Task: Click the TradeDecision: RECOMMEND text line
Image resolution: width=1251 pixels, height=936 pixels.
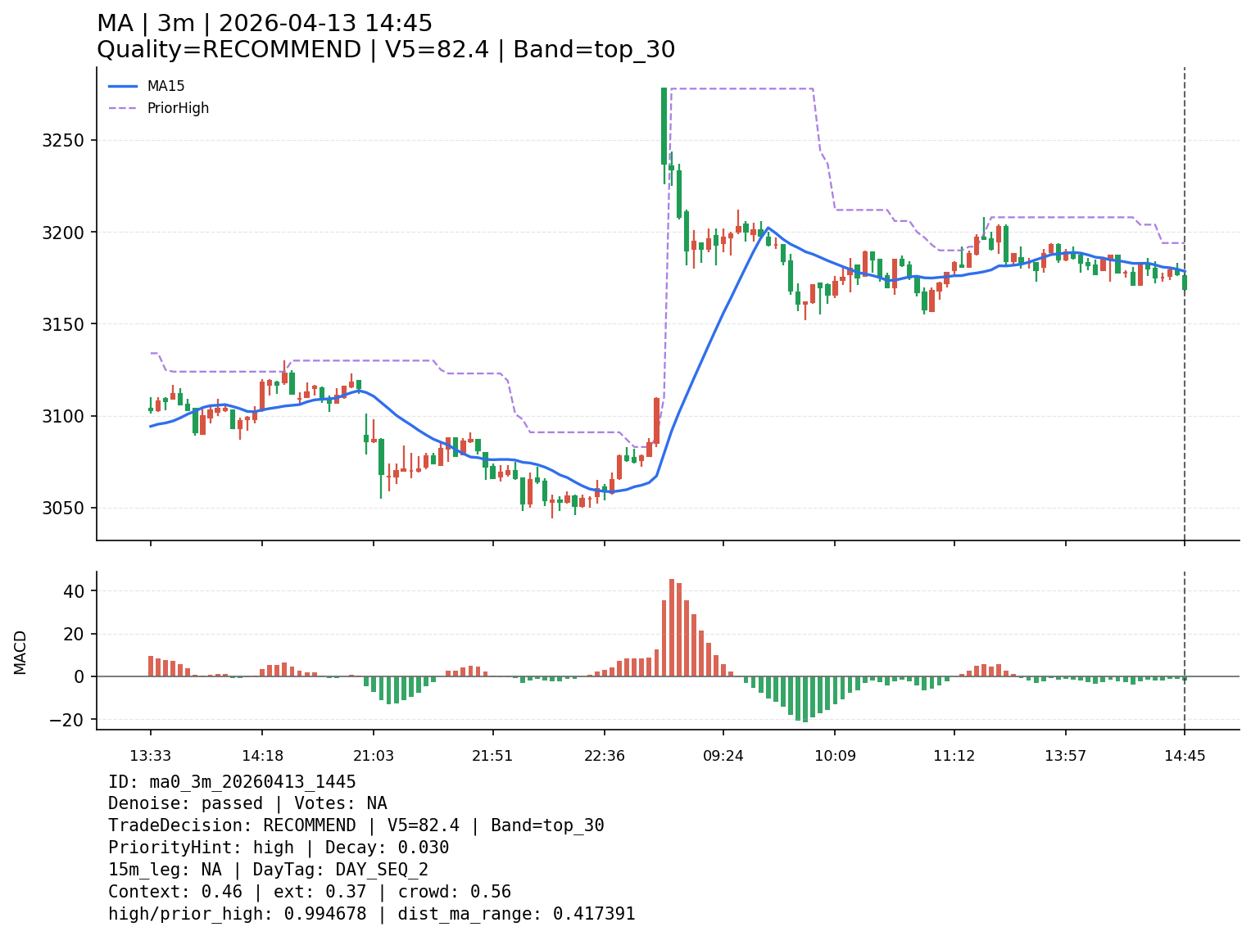Action: (x=356, y=825)
